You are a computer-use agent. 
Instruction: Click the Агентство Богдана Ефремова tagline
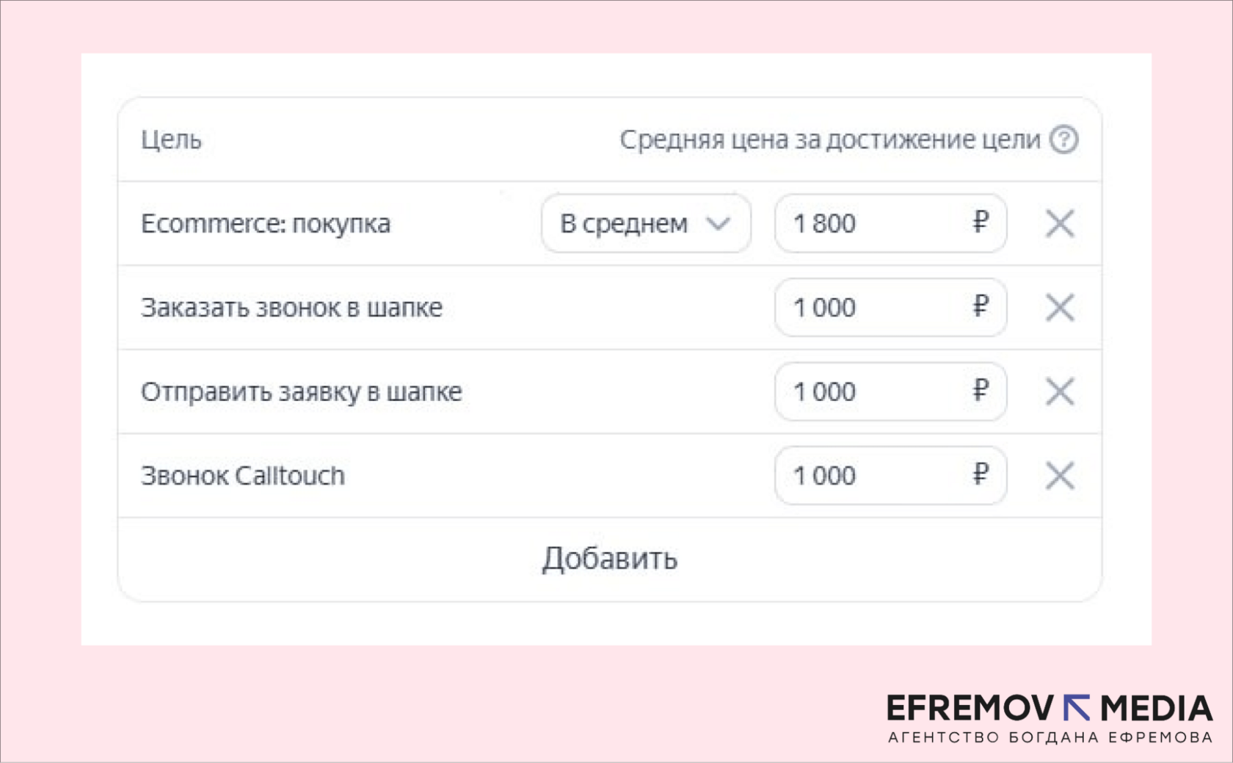pos(1050,737)
